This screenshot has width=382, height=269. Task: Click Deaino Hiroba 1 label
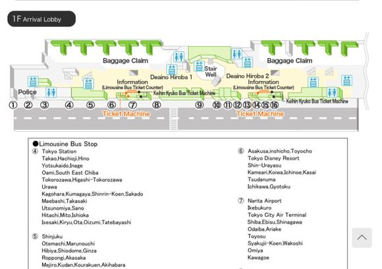click(x=171, y=77)
